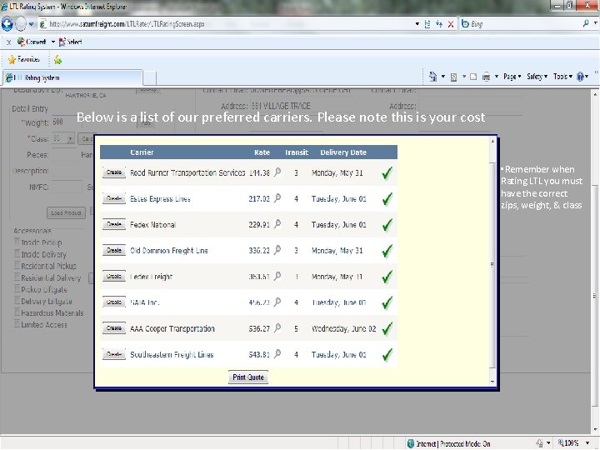Open the Page menu dropdown
The image size is (600, 450).
[512, 77]
